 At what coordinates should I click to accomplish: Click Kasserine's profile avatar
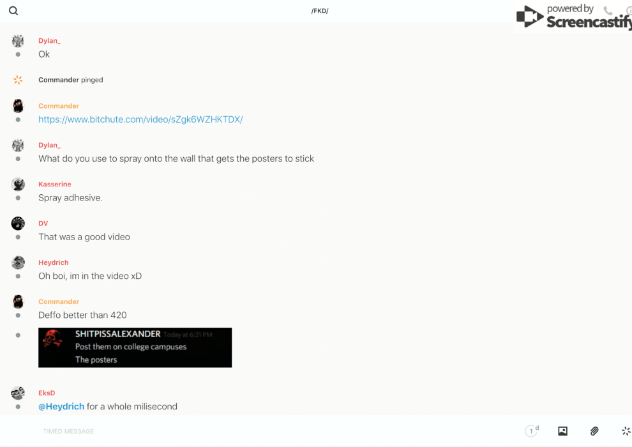click(x=18, y=185)
